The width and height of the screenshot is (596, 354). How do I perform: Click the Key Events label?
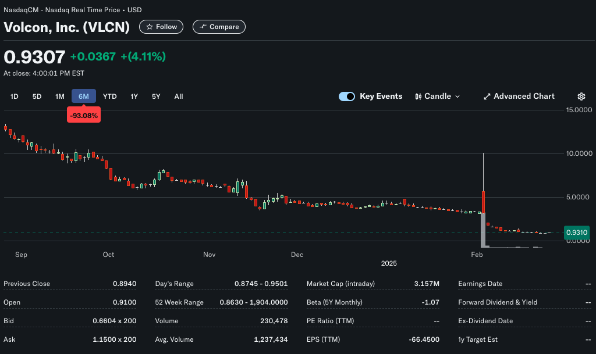pos(381,96)
